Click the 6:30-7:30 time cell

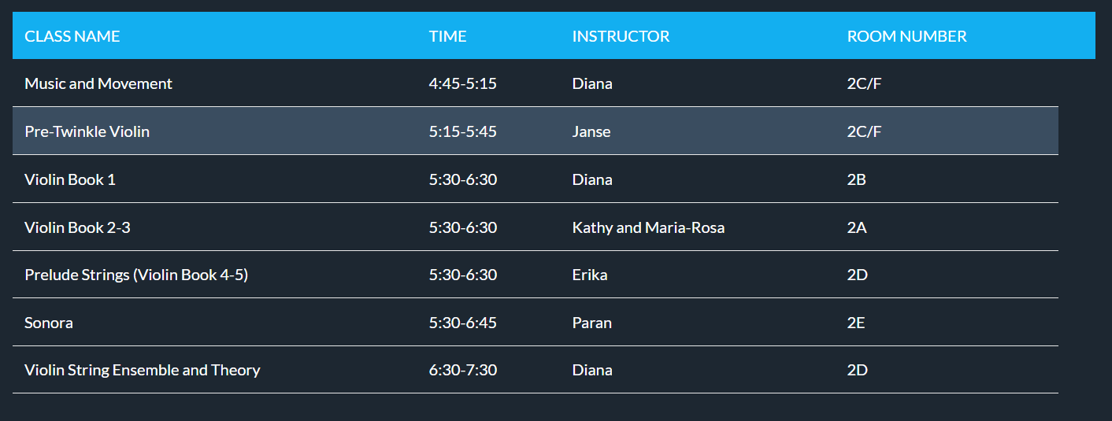pos(462,370)
